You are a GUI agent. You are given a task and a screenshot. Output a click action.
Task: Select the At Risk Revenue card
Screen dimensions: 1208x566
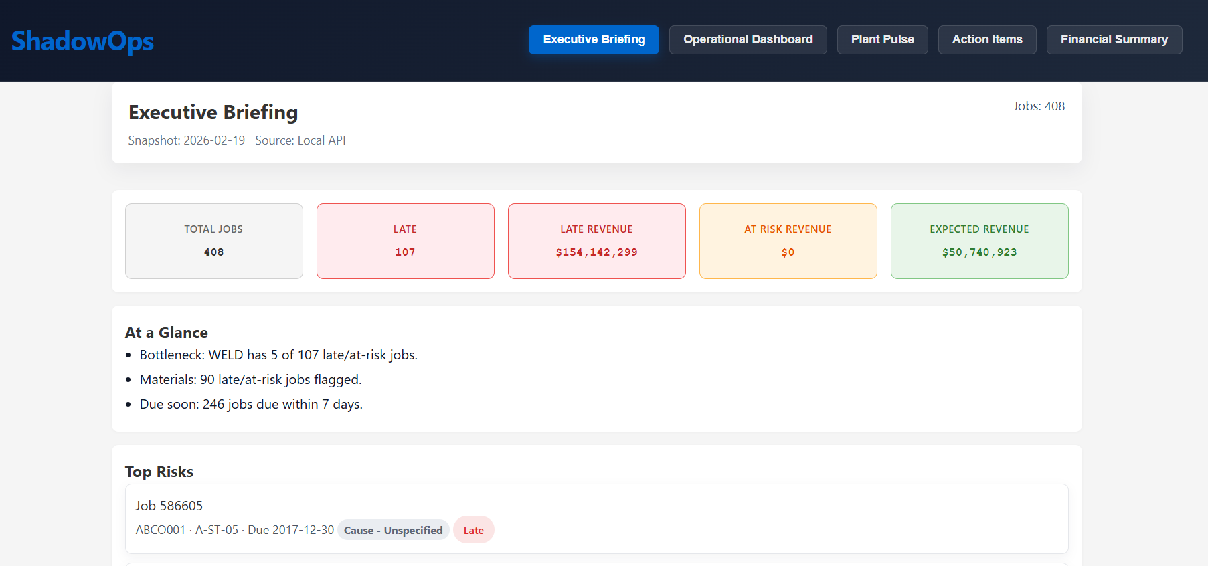click(x=788, y=241)
